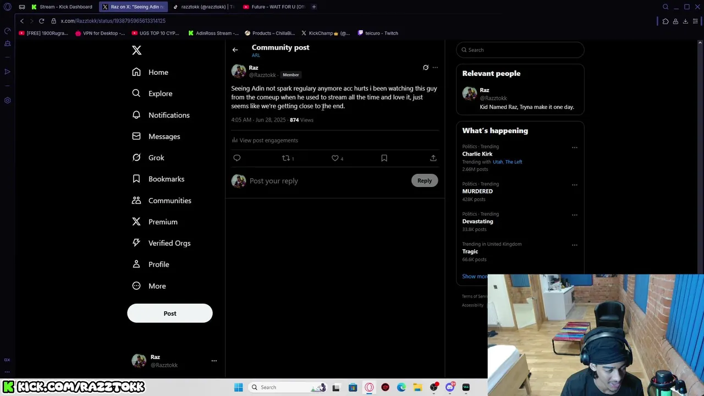Switch to razztokk TikTok tab

[x=204, y=7]
